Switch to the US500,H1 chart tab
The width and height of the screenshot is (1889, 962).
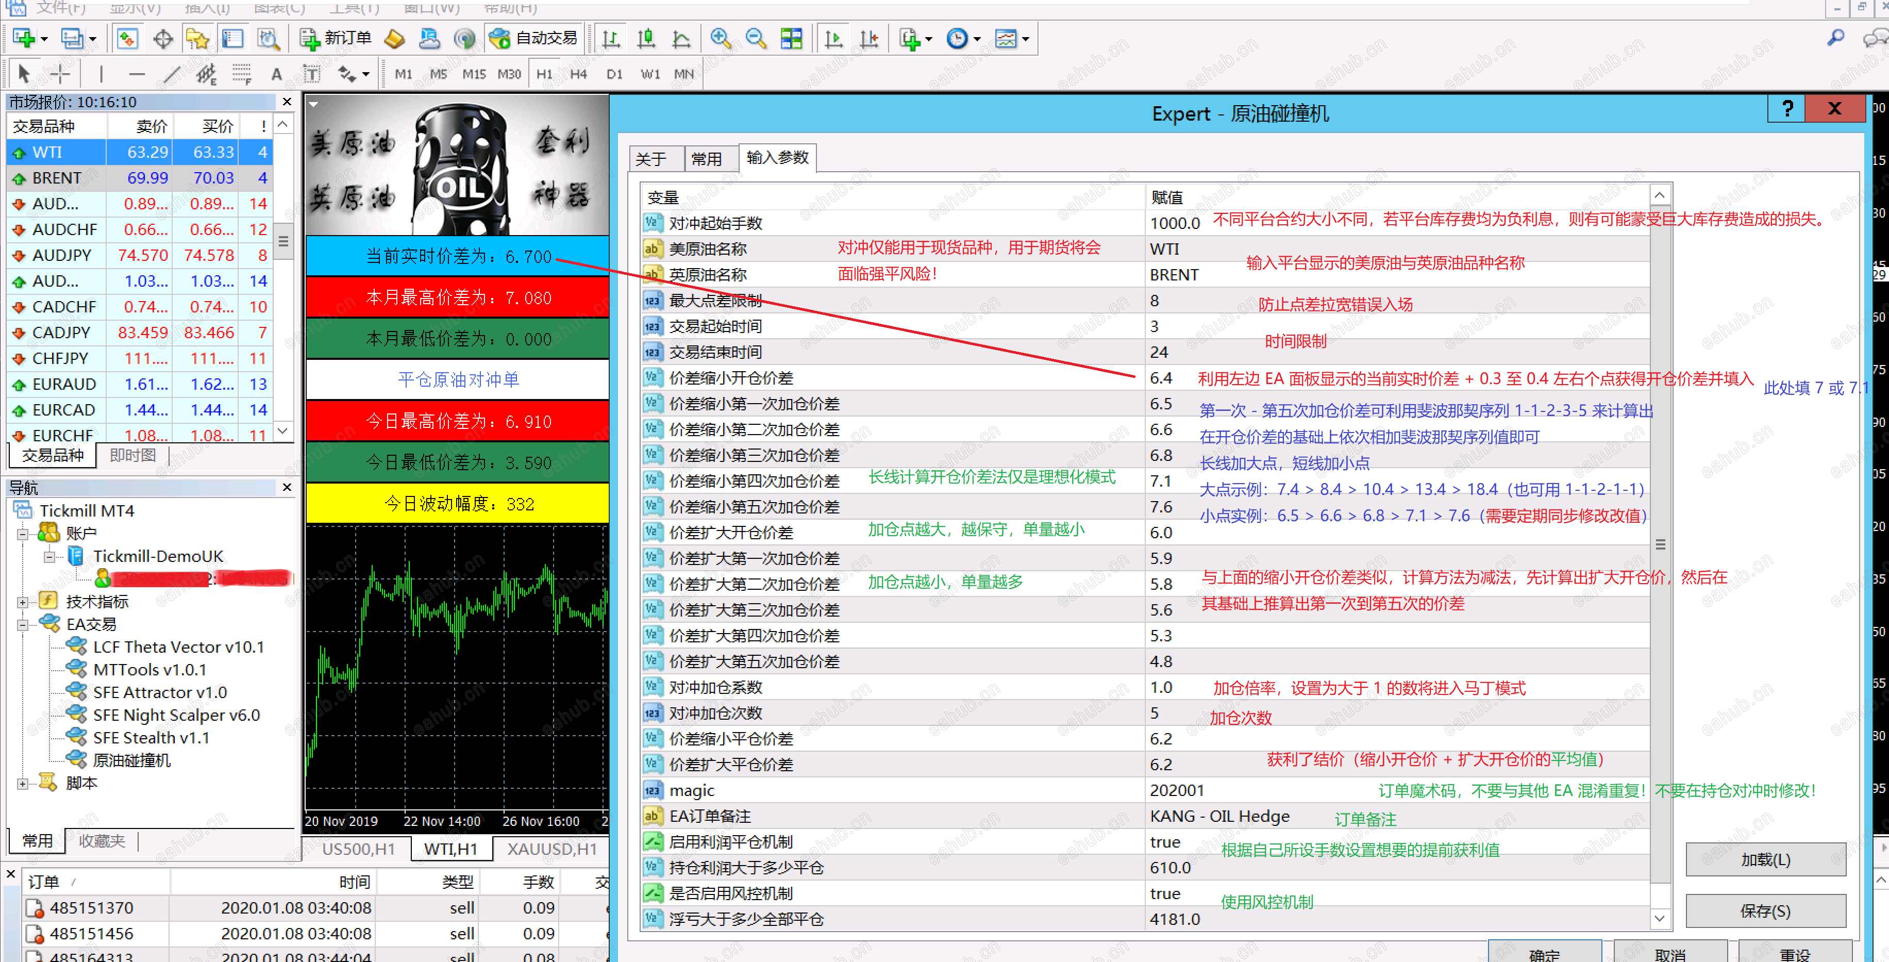pos(359,849)
